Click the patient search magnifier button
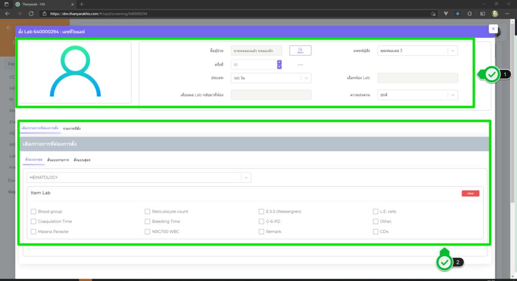517x281 pixels. tap(300, 50)
